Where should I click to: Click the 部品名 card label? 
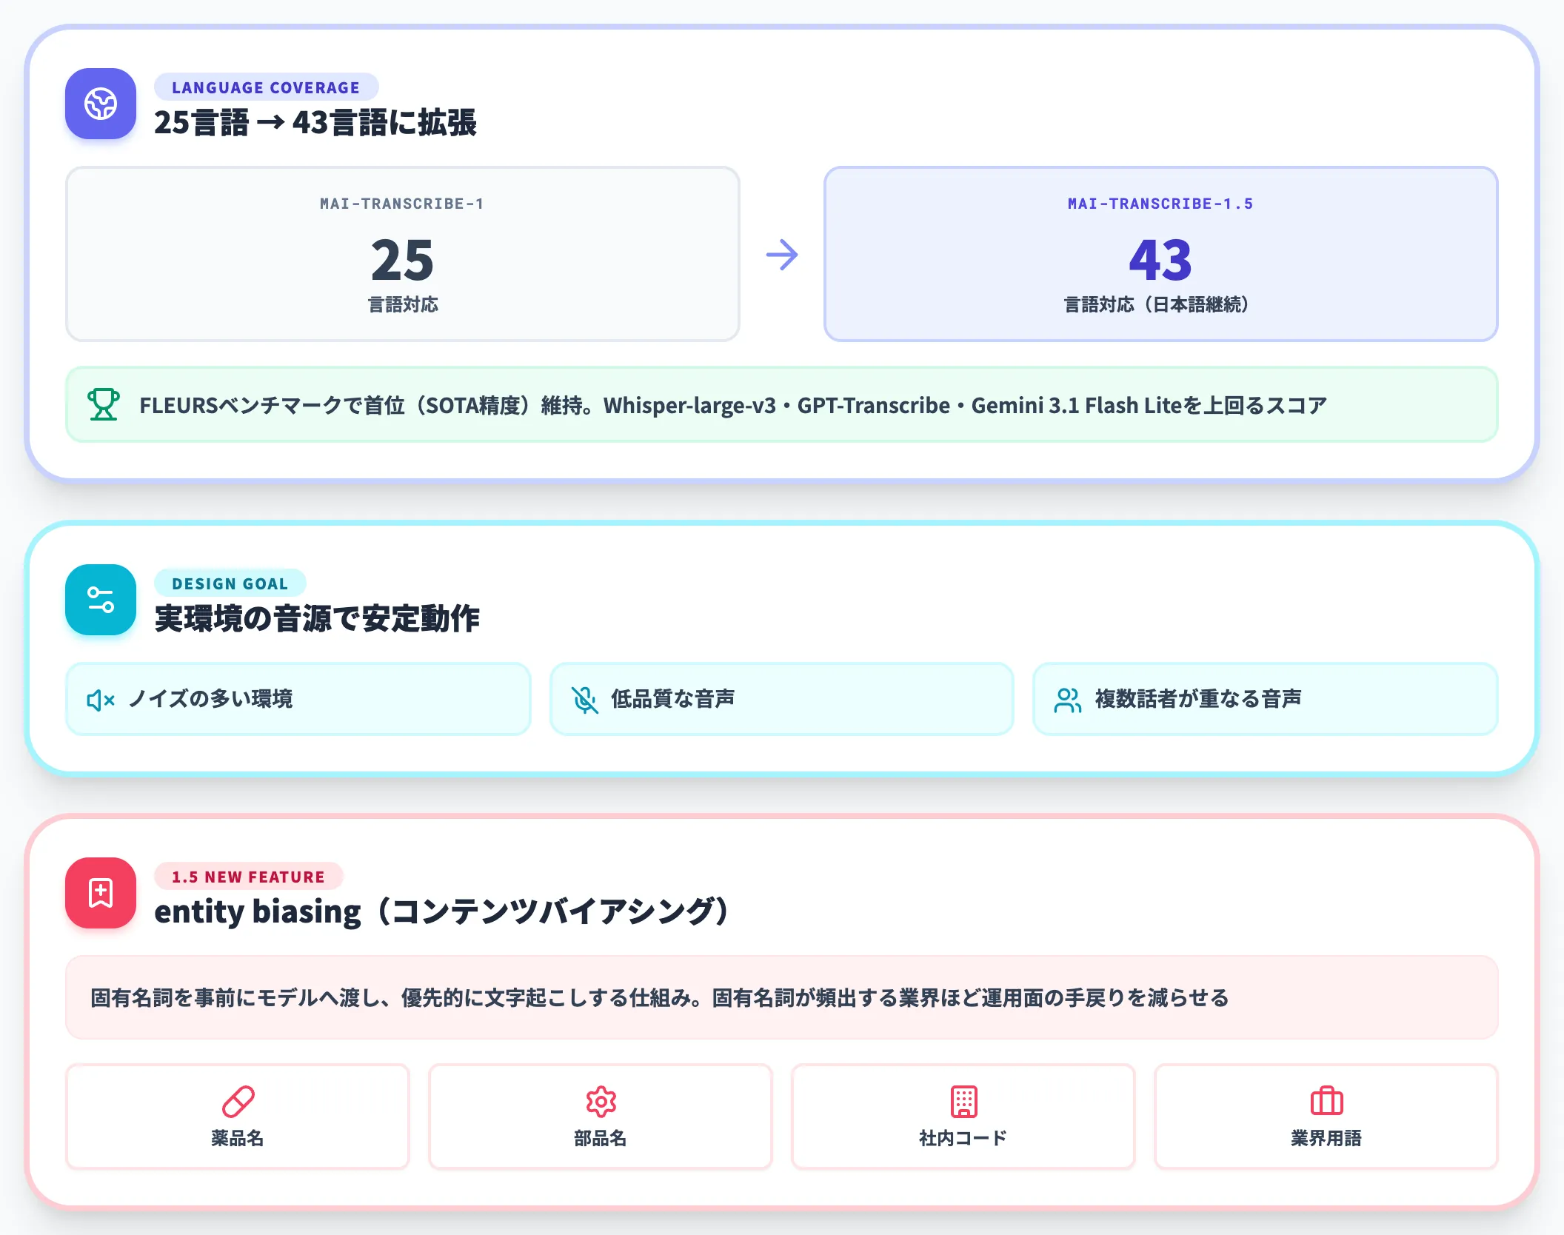click(601, 1138)
